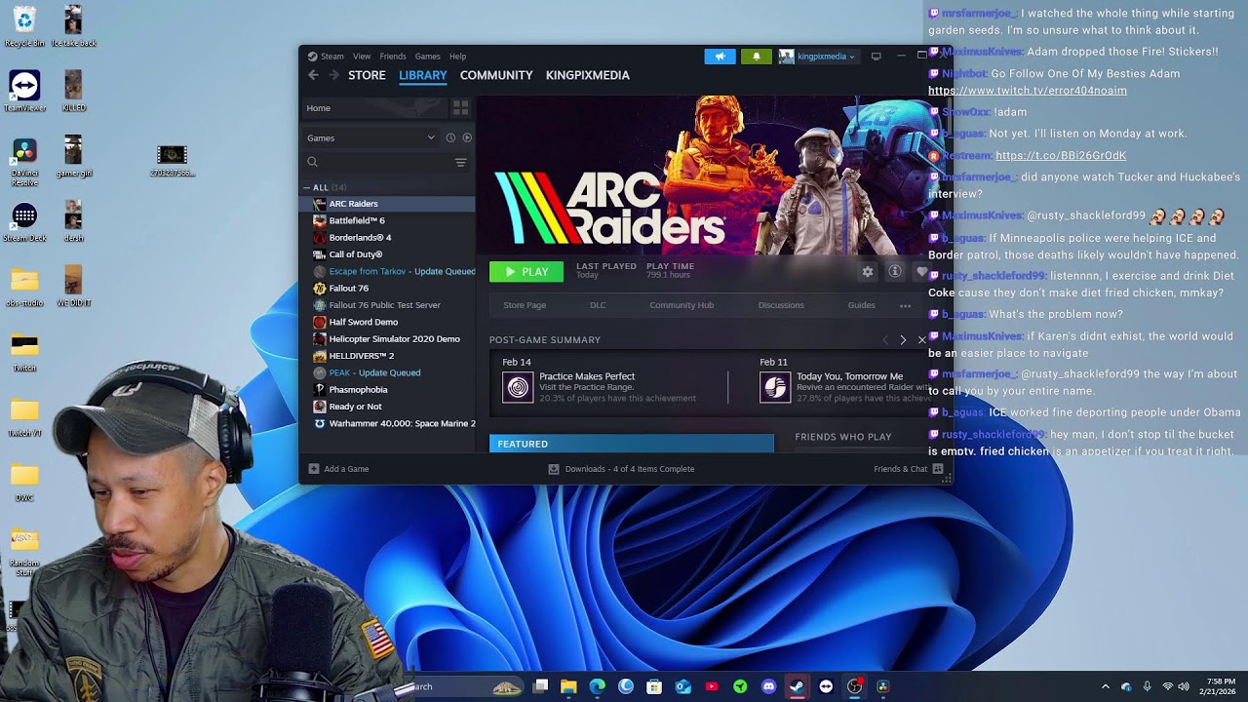The image size is (1248, 702).
Task: Go back with the Steam back arrow
Action: (313, 75)
